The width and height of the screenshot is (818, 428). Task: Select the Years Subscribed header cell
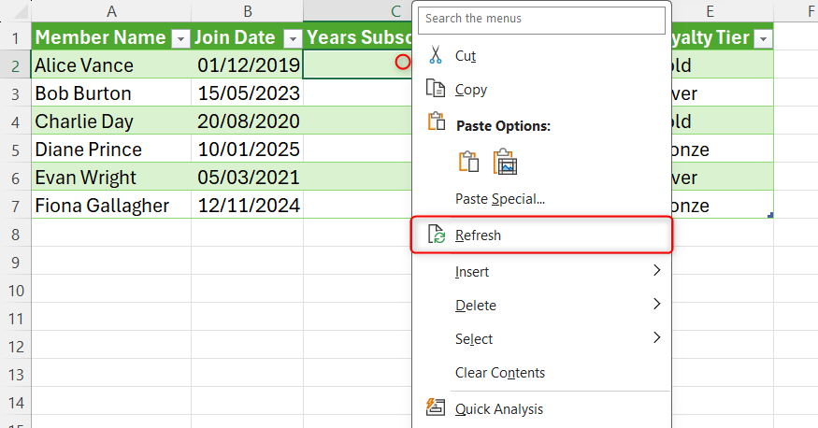tap(358, 37)
